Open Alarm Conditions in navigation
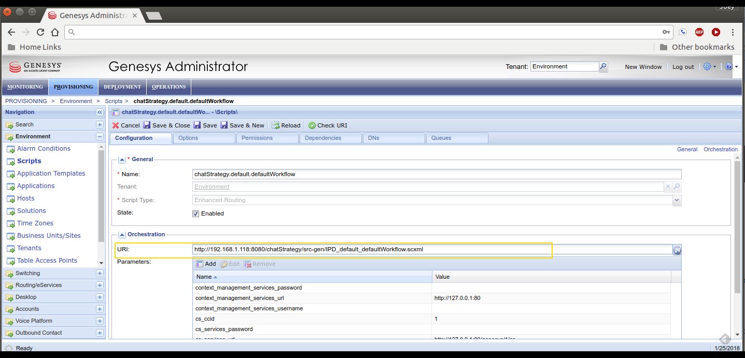745x358 pixels. pyautogui.click(x=44, y=149)
